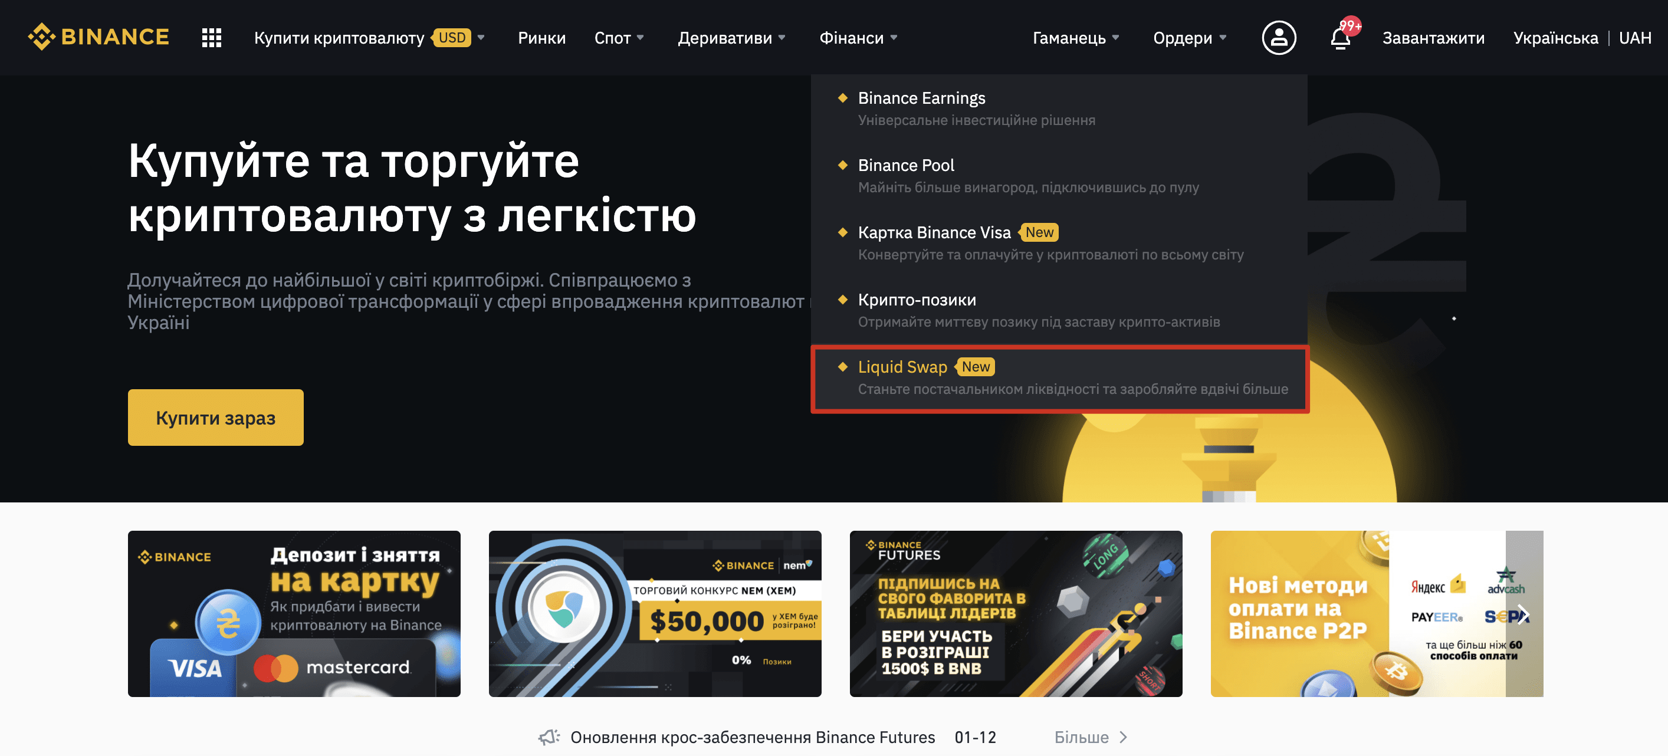The width and height of the screenshot is (1668, 756).
Task: Open the notifications bell icon
Action: click(x=1339, y=38)
